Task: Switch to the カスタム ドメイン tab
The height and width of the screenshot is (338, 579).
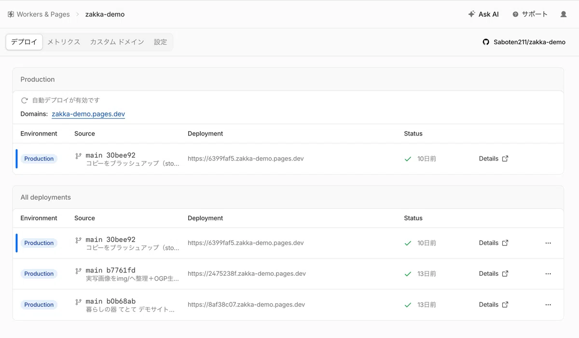Action: click(x=117, y=42)
